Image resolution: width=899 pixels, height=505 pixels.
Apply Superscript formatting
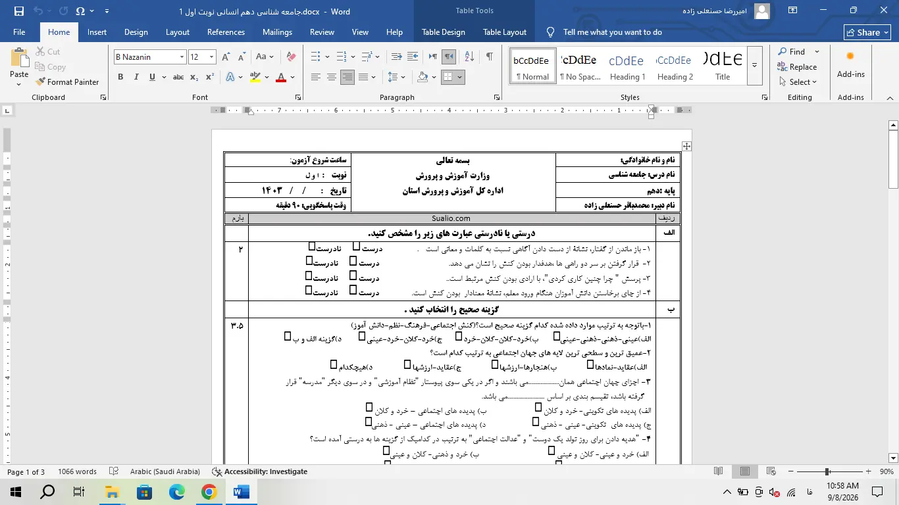(210, 77)
